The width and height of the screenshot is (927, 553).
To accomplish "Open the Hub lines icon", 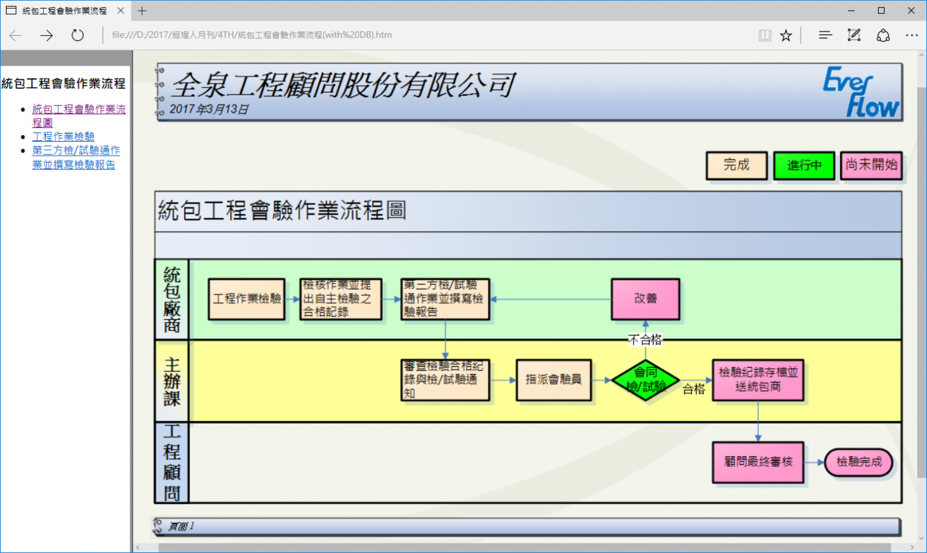I will [x=825, y=35].
